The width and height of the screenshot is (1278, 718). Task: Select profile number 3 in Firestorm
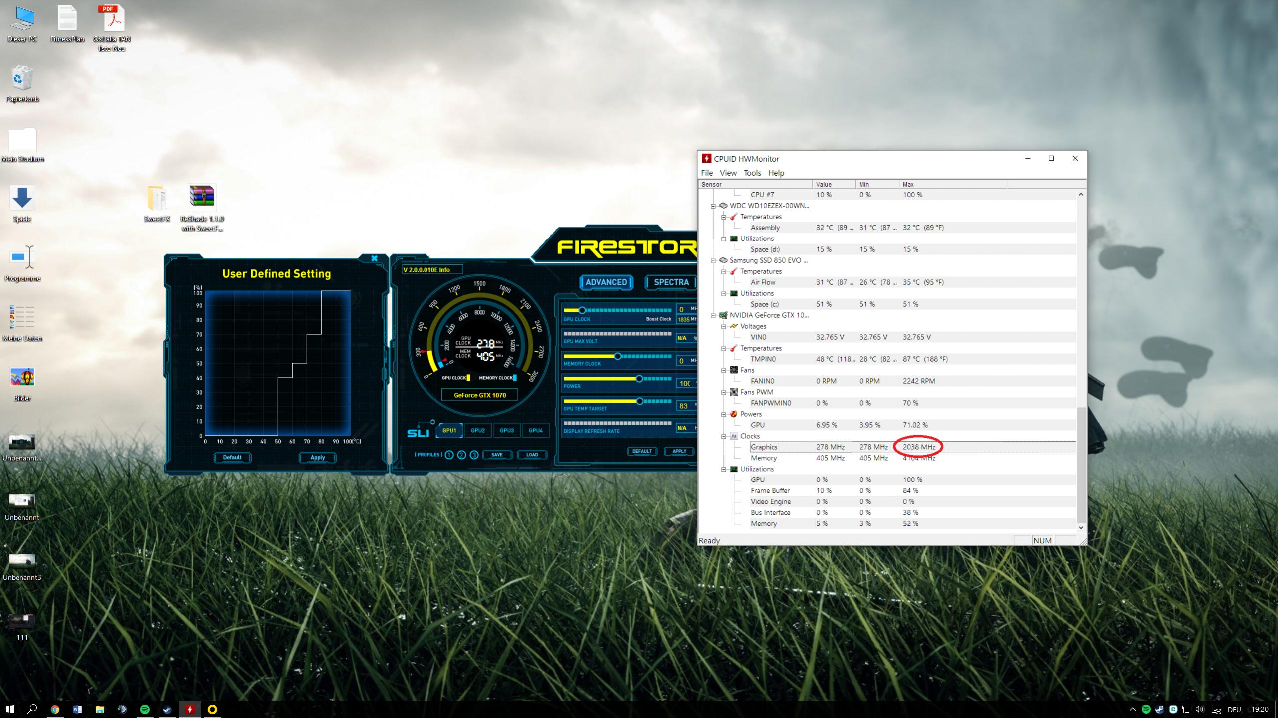tap(474, 455)
